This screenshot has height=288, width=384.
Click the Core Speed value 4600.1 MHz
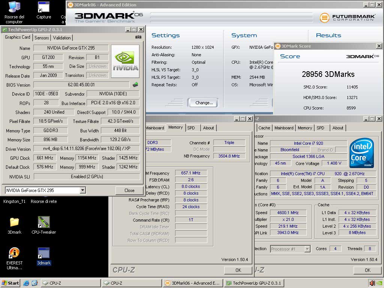point(288,213)
